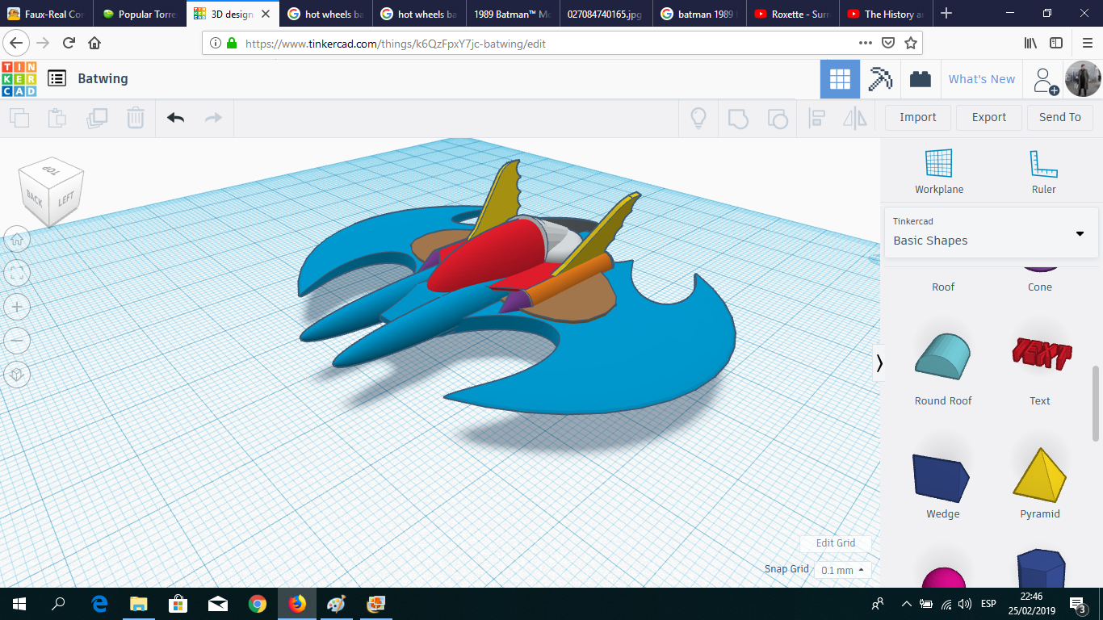Open the Align tool
The height and width of the screenshot is (620, 1103).
816,118
